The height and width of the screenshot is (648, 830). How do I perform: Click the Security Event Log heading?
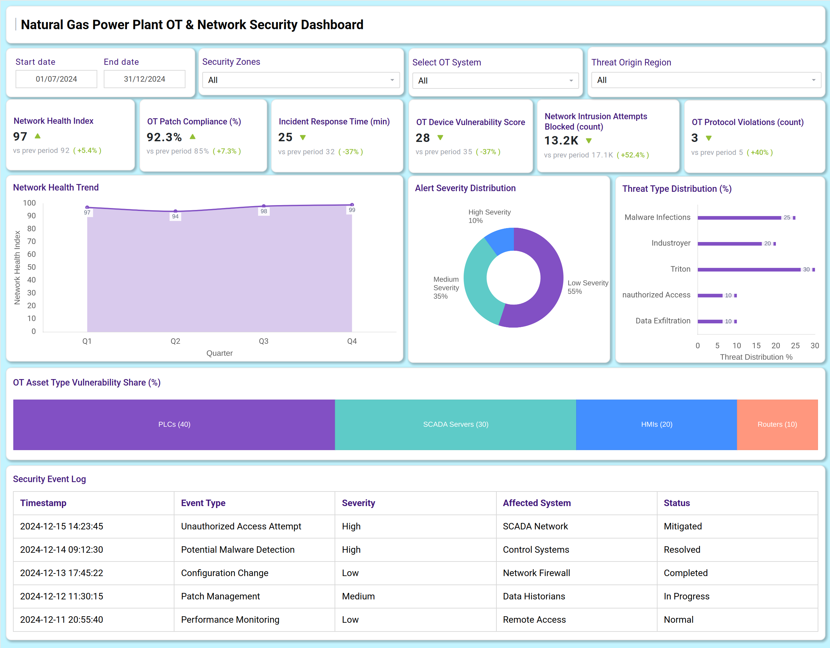[x=49, y=479]
